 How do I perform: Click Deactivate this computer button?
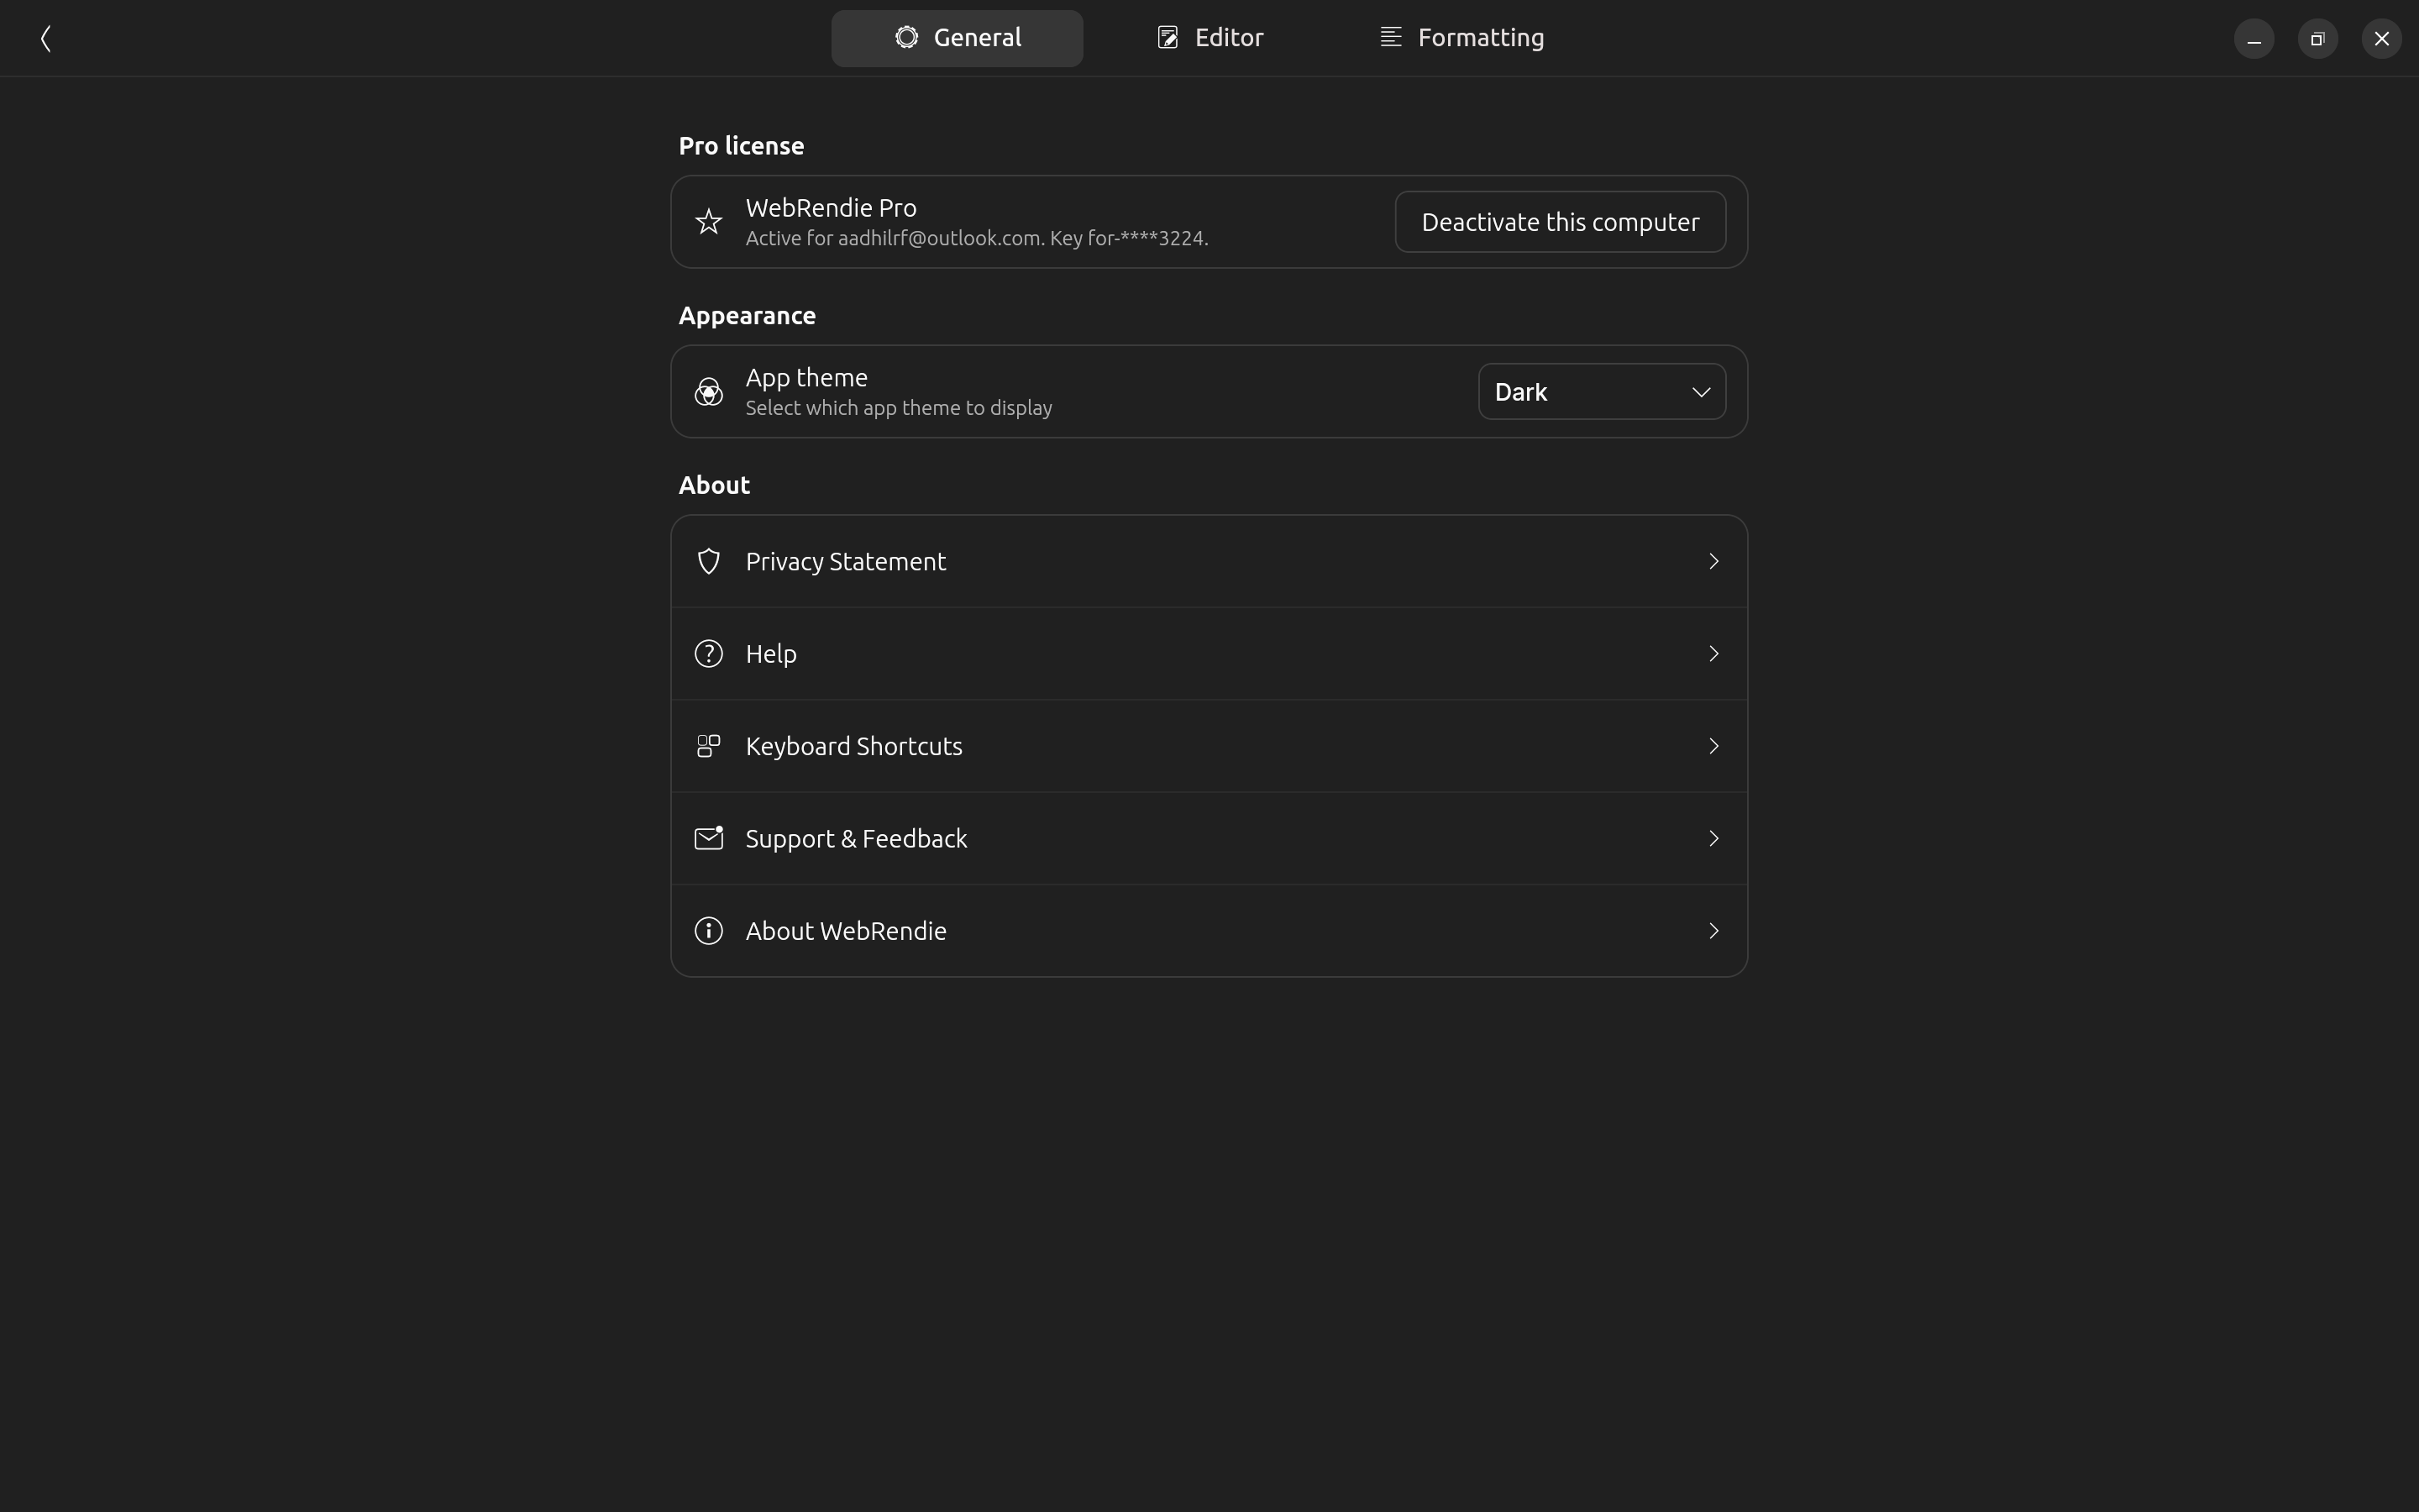pyautogui.click(x=1560, y=222)
